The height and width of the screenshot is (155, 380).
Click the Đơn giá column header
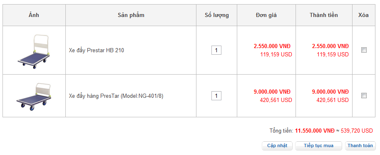pos(266,15)
